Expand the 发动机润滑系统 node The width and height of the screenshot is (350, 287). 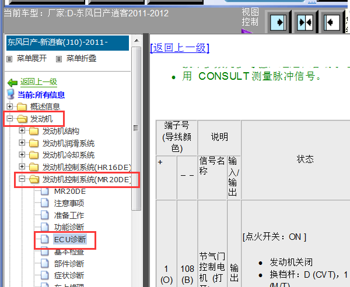pyautogui.click(x=22, y=143)
